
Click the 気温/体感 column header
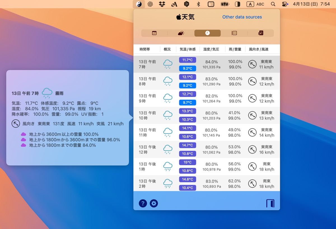pos(188,49)
